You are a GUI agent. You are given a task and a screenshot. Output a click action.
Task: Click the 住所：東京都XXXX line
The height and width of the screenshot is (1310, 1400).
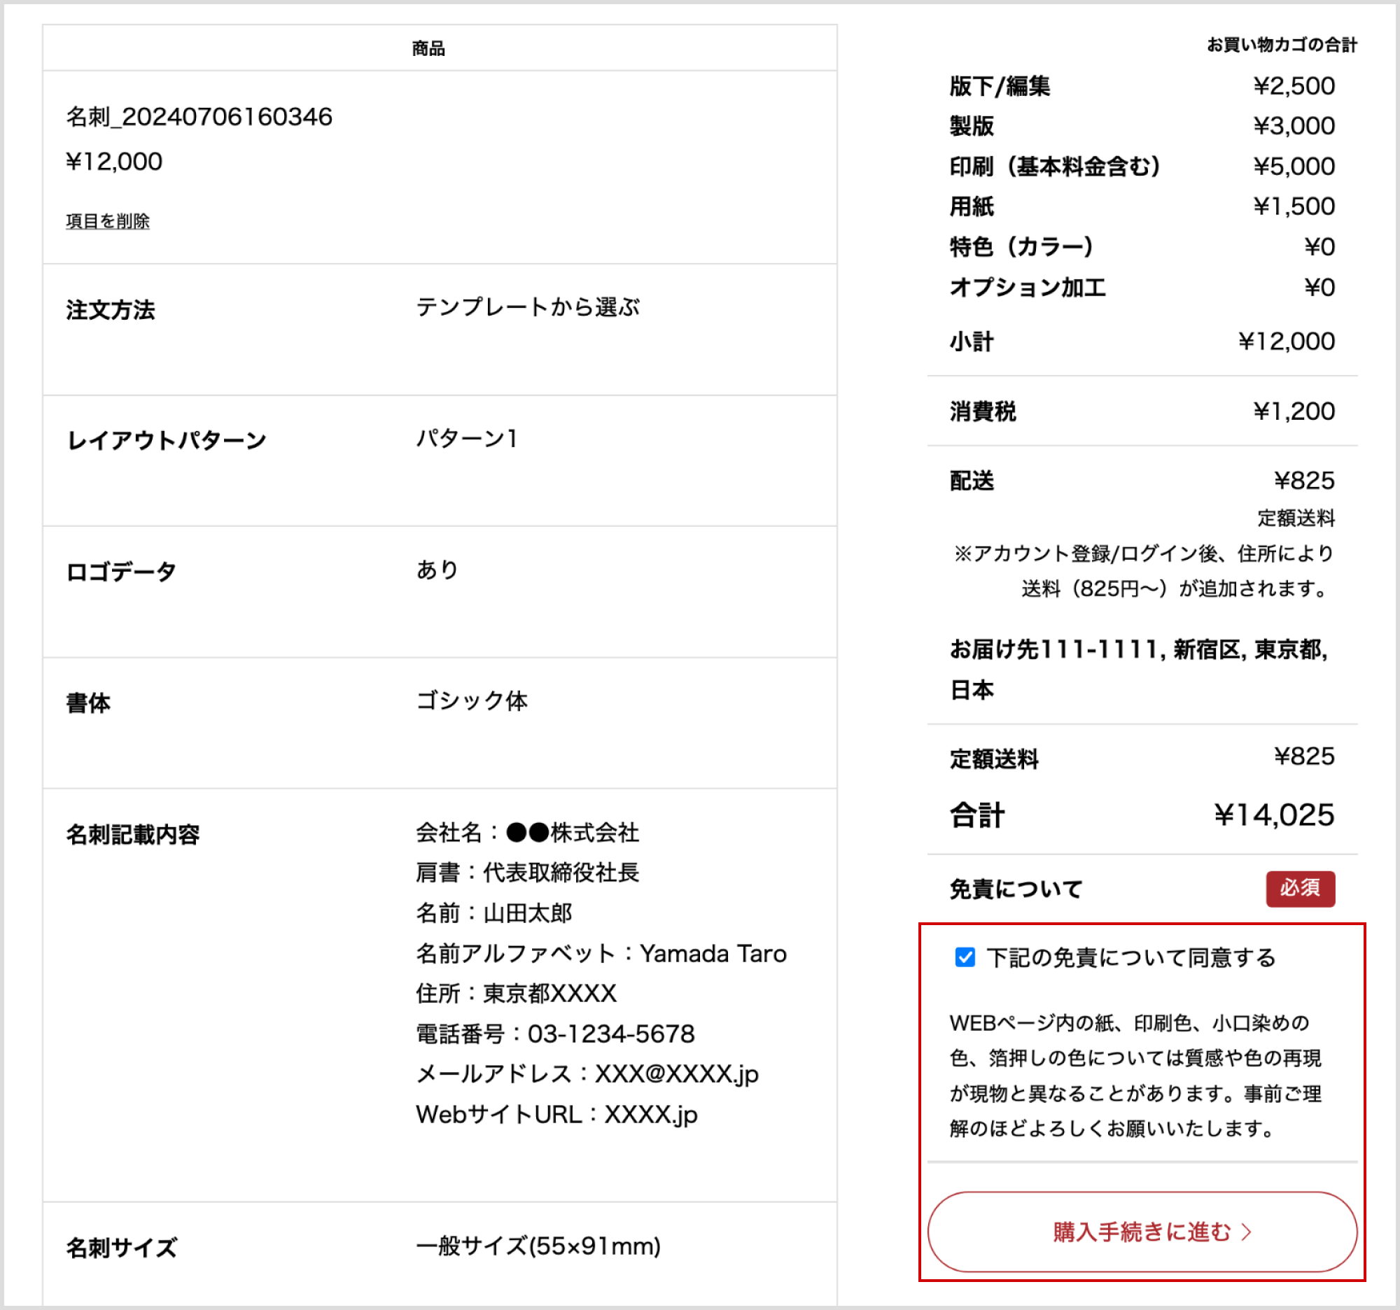click(x=516, y=994)
